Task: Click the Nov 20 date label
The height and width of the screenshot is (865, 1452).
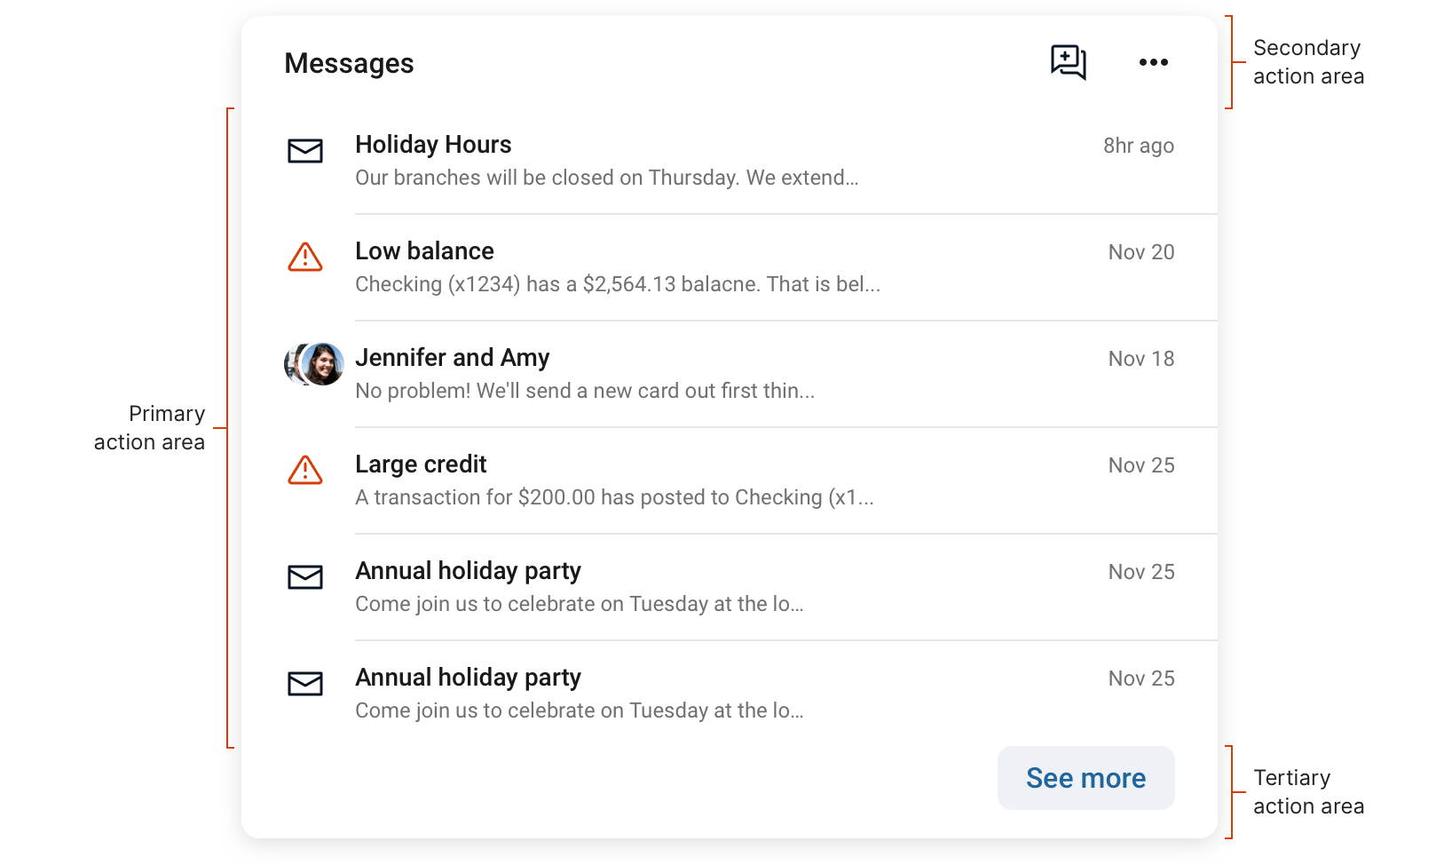Action: (x=1140, y=252)
